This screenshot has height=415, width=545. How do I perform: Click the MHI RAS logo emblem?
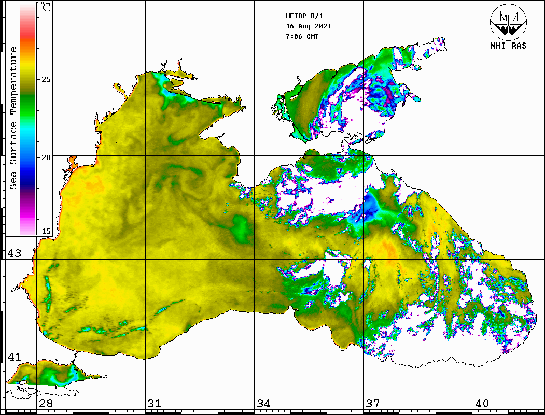click(x=508, y=22)
